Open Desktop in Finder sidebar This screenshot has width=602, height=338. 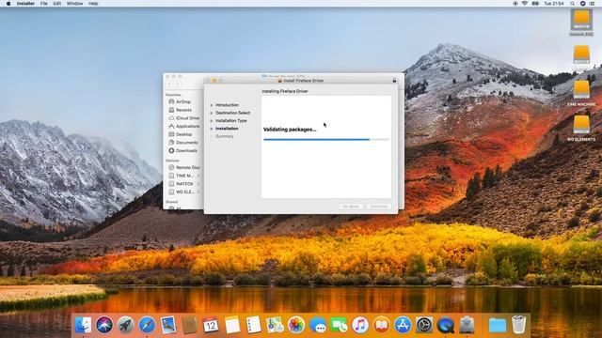pos(183,134)
